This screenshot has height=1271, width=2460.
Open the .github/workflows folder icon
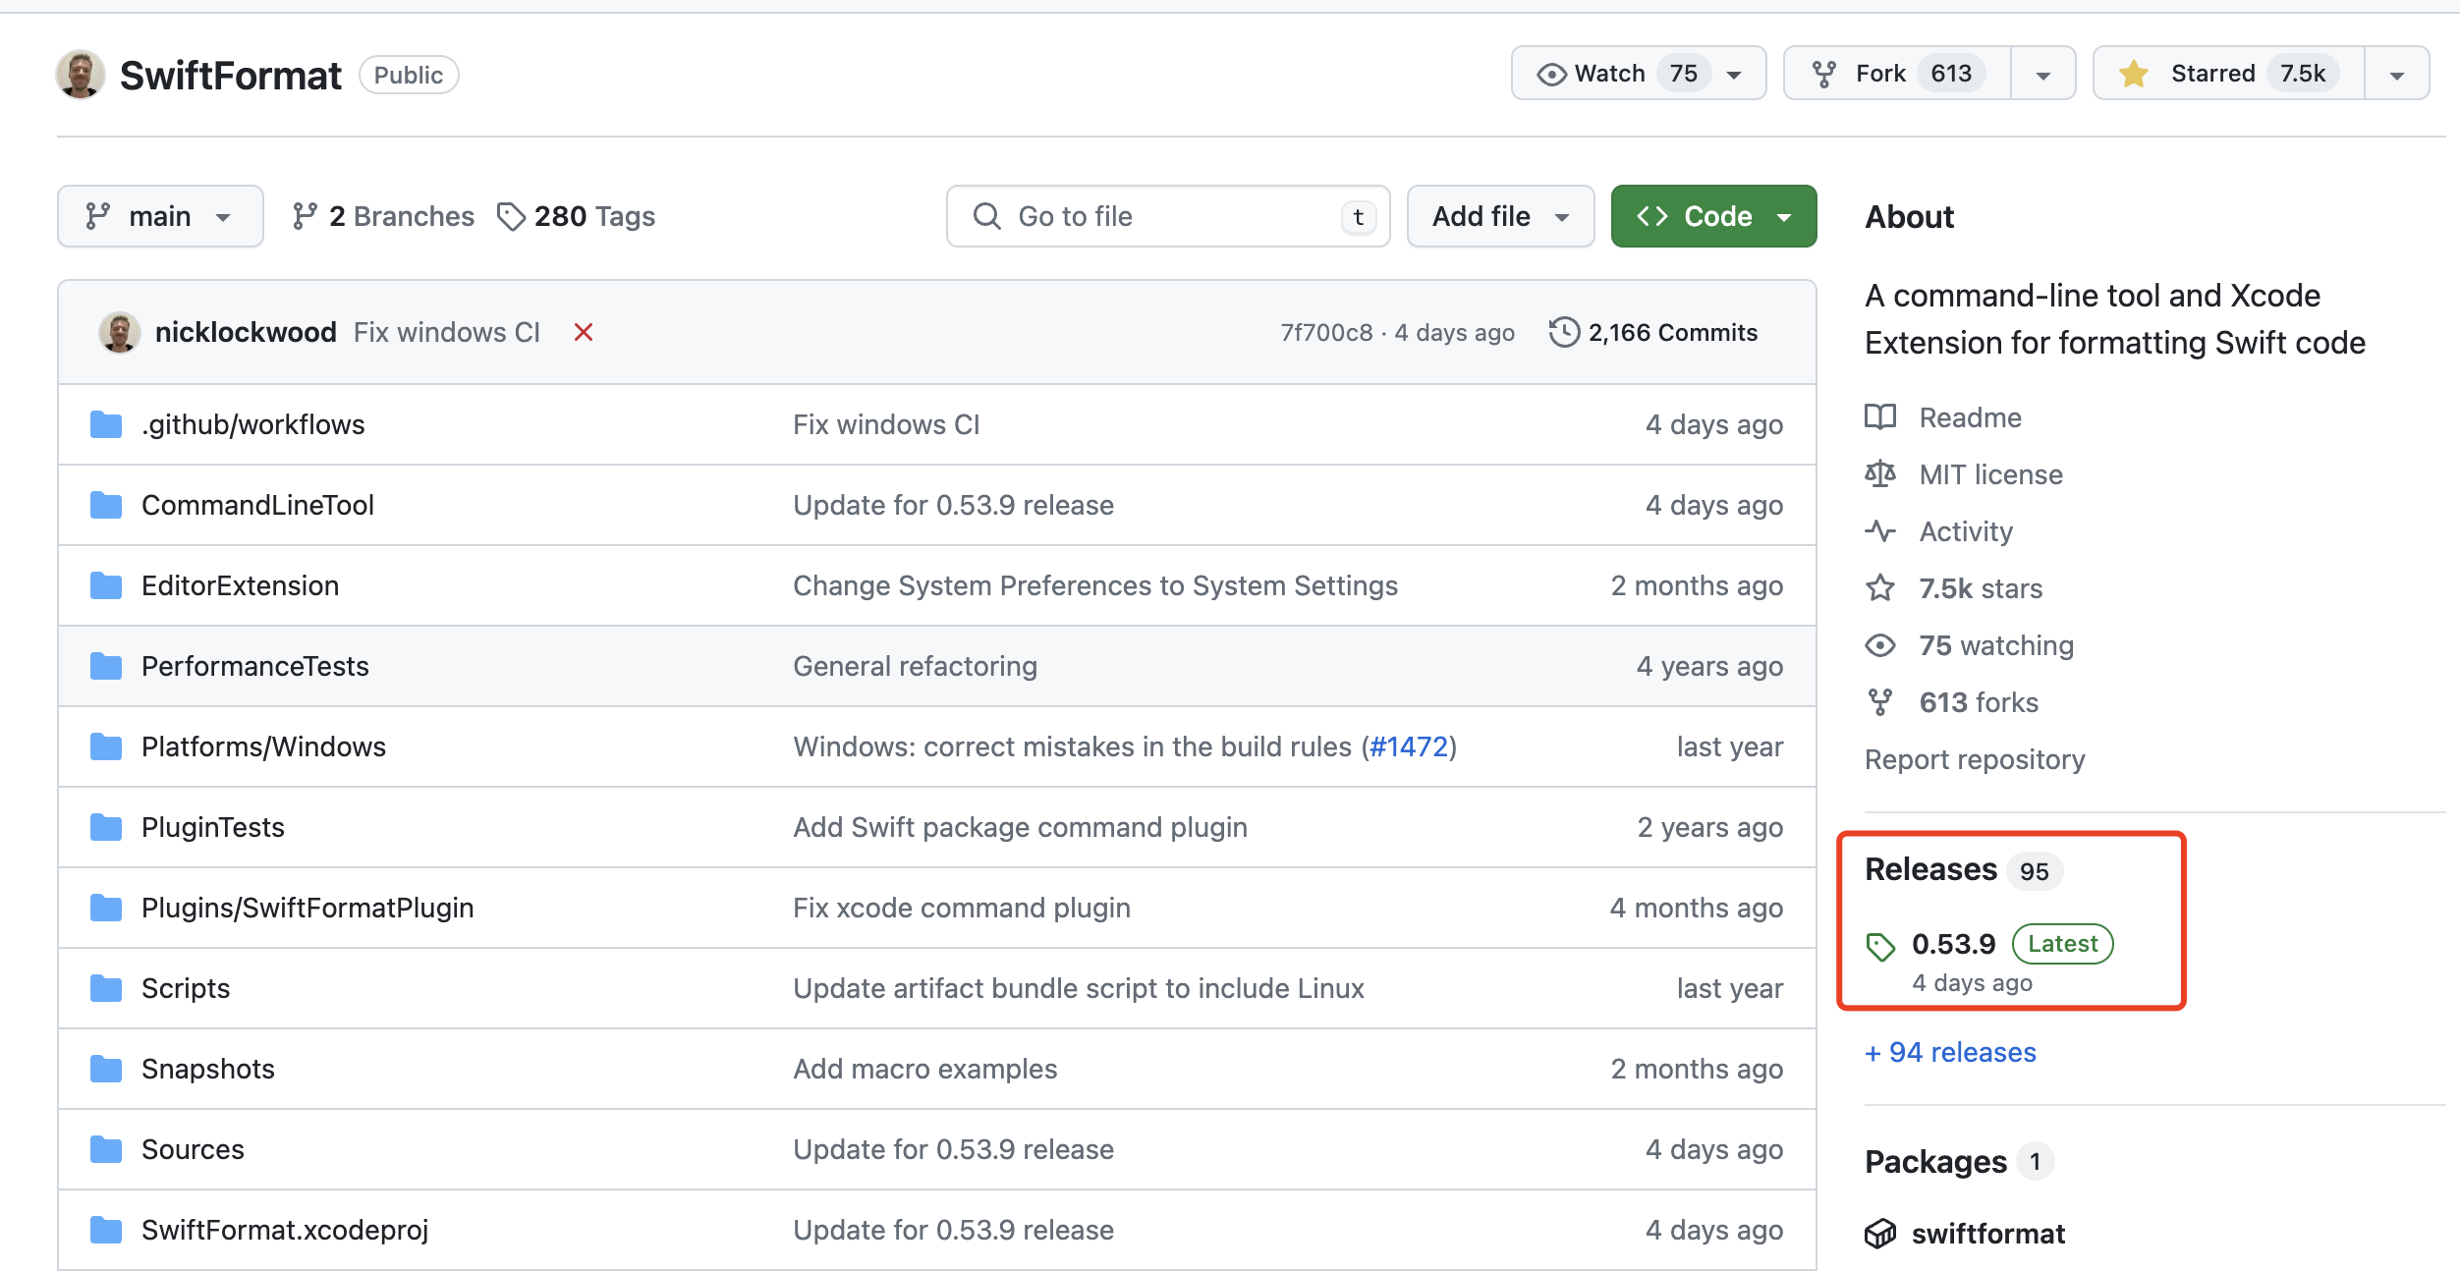104,424
